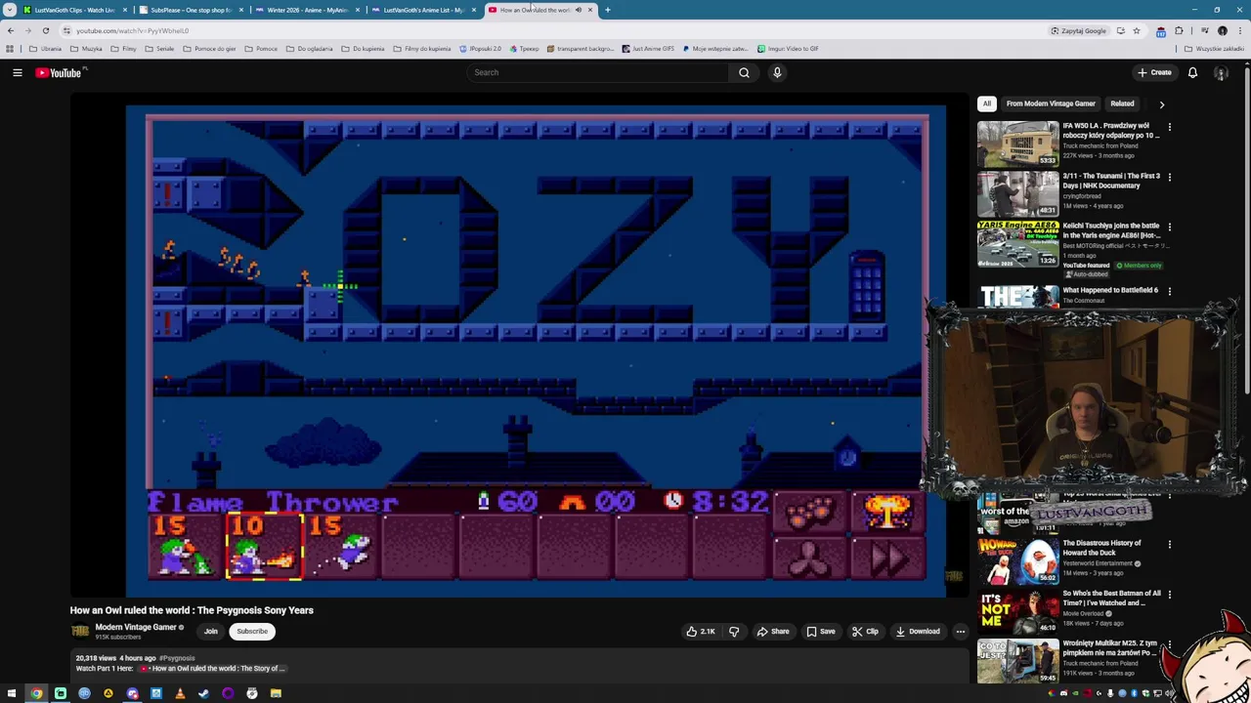Select the All filter chip

click(x=987, y=103)
